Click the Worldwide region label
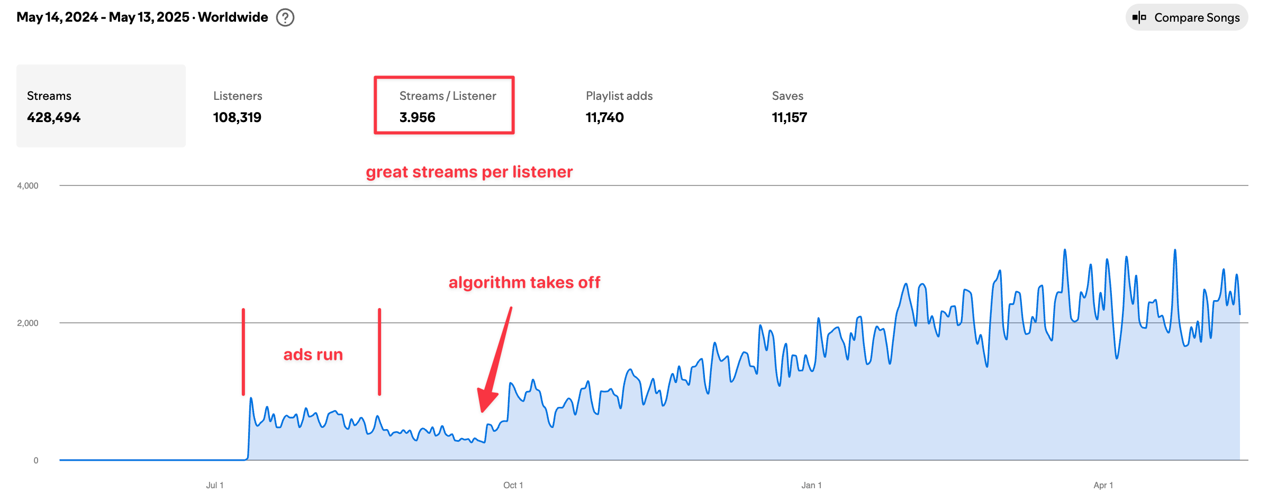1268x503 pixels. pyautogui.click(x=233, y=17)
